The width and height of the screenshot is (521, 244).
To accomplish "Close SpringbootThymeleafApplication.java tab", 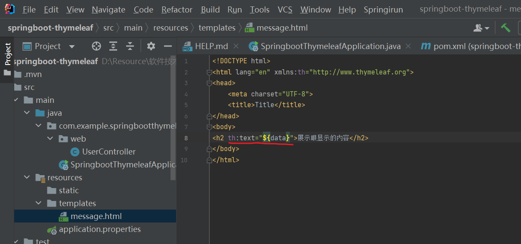I will (x=408, y=46).
